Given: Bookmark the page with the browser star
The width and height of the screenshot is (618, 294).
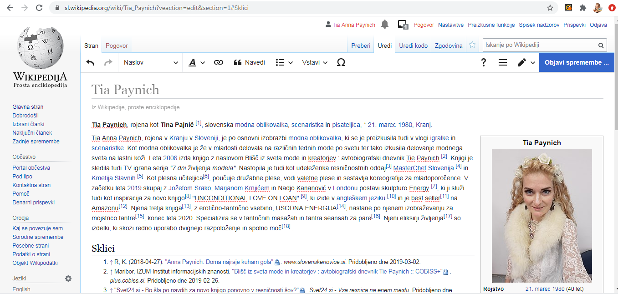Looking at the screenshot, I should [551, 7].
